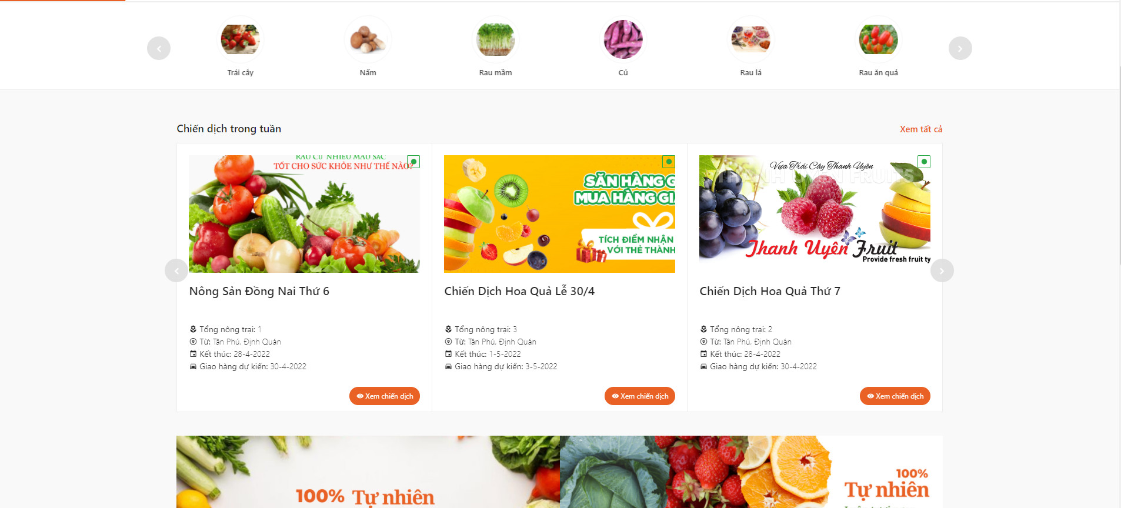This screenshot has height=508, width=1121.
Task: Click the Thanh Uyên Fruit campaign banner image
Action: (x=815, y=214)
